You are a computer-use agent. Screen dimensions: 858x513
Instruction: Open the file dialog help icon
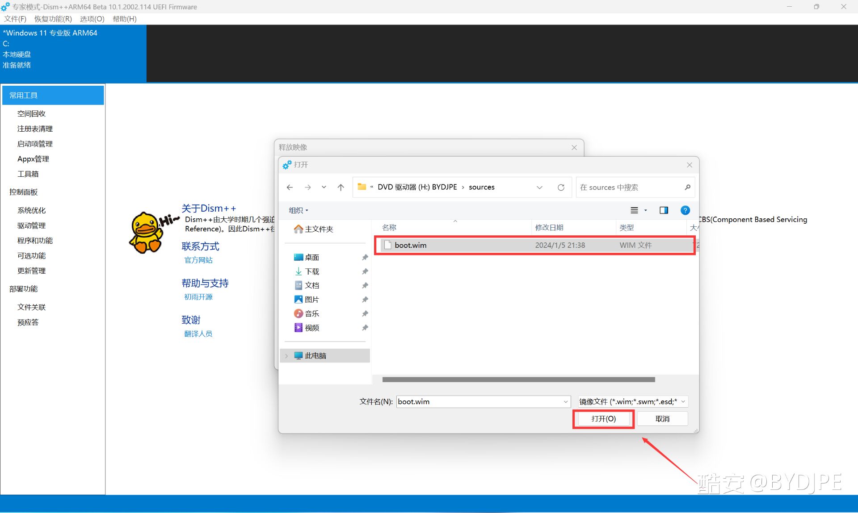click(685, 210)
